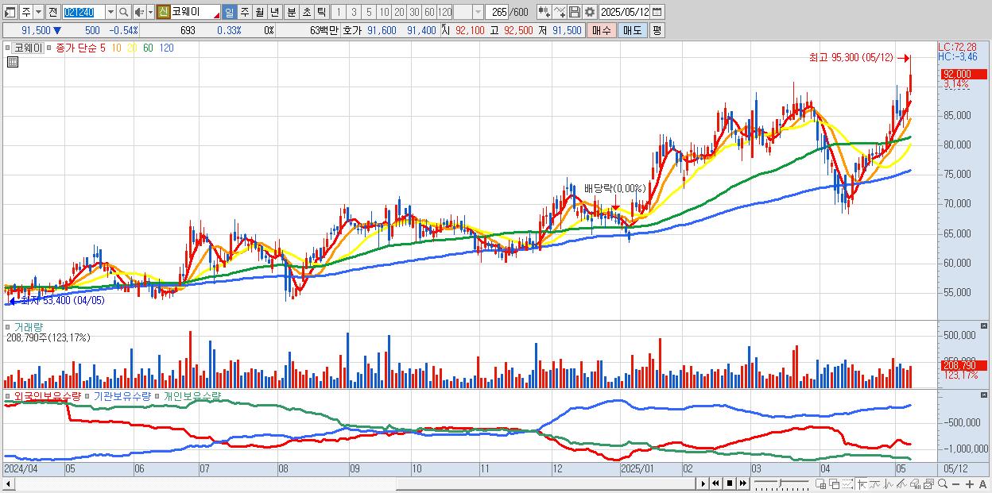Click the 코웨이 stock name field
Screen dimensions: 992x493
tap(195, 12)
